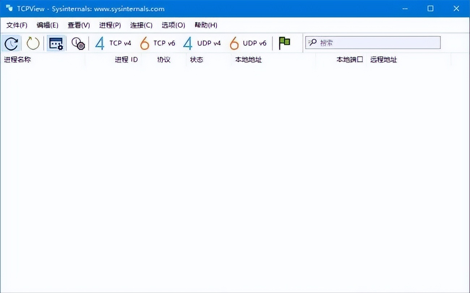Screen dimensions: 470x293
Task: Open the 选项(O) menu
Action: 173,25
